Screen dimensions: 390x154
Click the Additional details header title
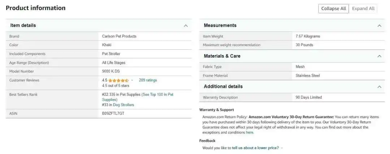click(223, 87)
